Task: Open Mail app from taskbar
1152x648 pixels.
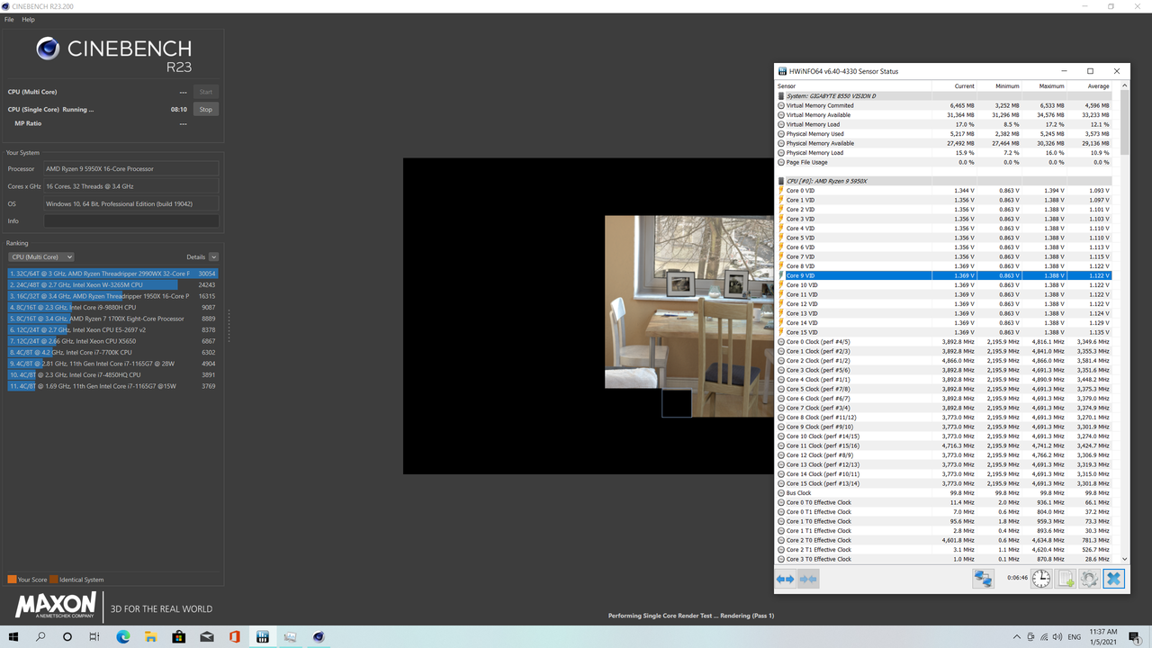Action: tap(207, 636)
